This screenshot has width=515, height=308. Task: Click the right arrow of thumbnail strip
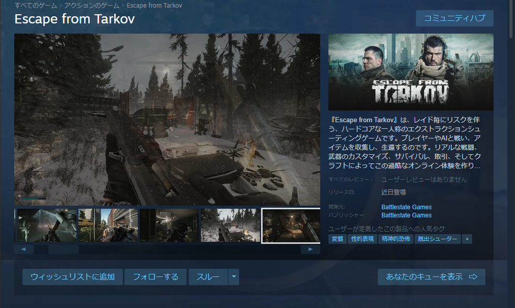pyautogui.click(x=311, y=249)
